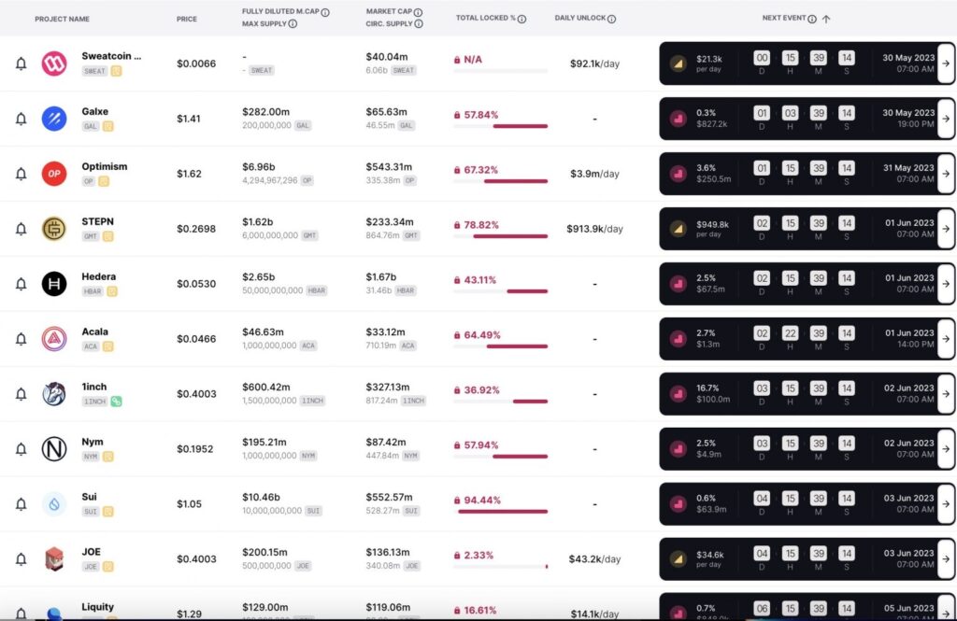Open the Liquity project link
The image size is (957, 621).
[x=97, y=606]
